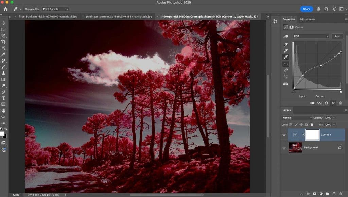Open the Fill slider dropdown
The width and height of the screenshot is (348, 197).
pyautogui.click(x=334, y=125)
